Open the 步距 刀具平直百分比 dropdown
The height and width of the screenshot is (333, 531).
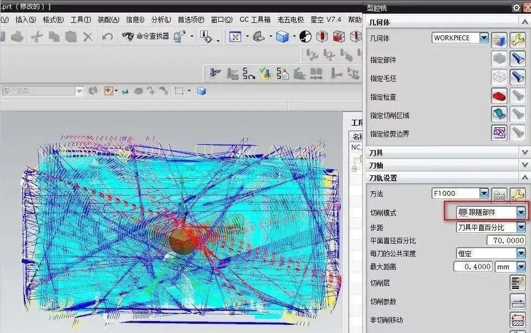[x=521, y=227]
